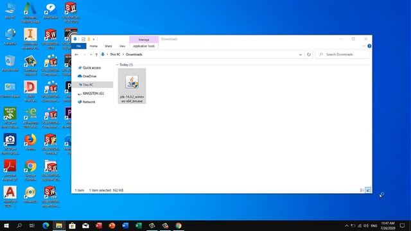Image resolution: width=411 pixels, height=231 pixels.
Task: Select the Firefox desktop shortcut
Action: 30,142
